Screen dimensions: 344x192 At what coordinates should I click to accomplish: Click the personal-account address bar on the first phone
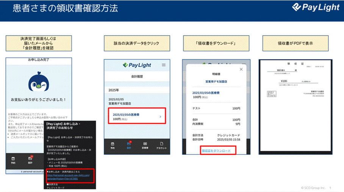32,172
